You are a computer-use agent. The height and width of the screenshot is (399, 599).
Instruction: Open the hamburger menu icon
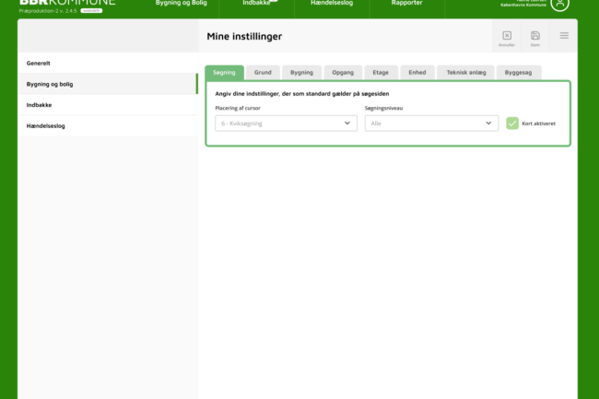pyautogui.click(x=564, y=36)
